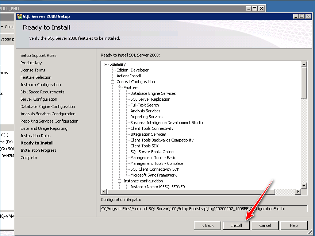The image size is (315, 236).
Task: Select Instance Configuration step
Action: pos(41,85)
